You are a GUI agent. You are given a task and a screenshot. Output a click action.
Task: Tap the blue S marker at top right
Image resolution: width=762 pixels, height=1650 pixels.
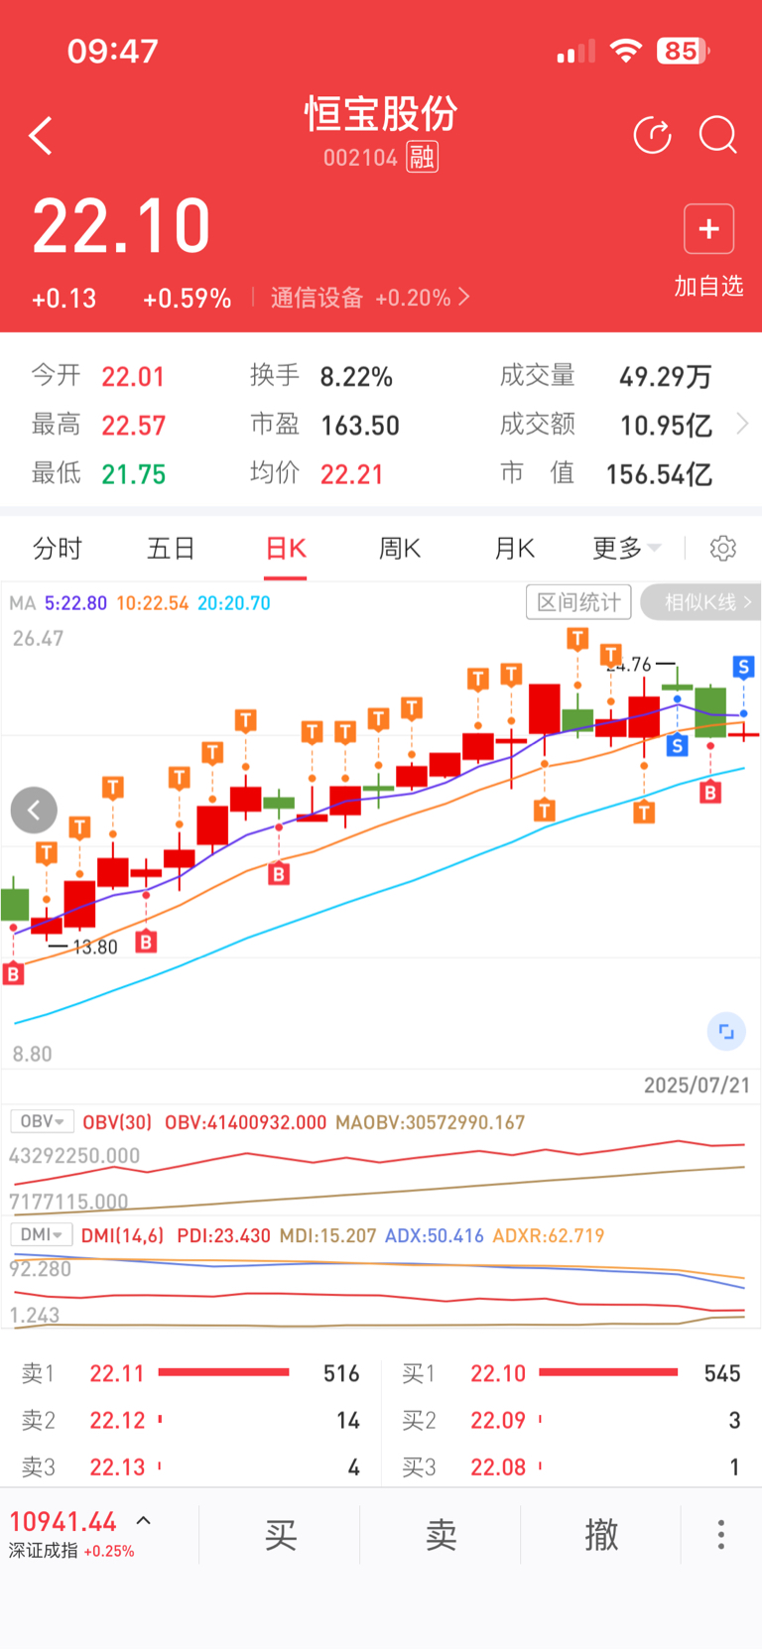tap(743, 667)
